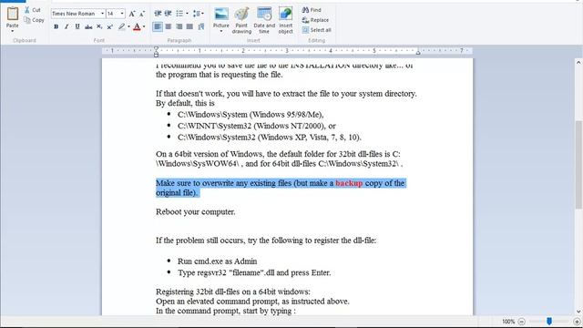Toggle Underline formatting
The height and width of the screenshot is (328, 583).
tap(77, 26)
